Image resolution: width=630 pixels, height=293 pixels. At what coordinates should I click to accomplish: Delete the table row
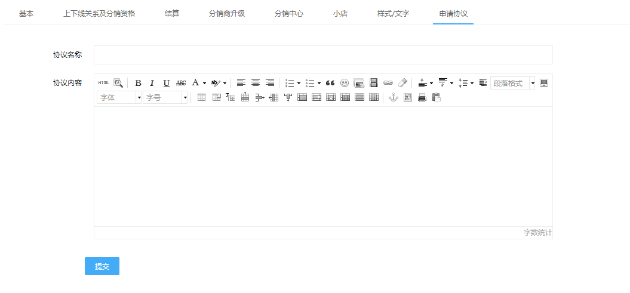260,97
